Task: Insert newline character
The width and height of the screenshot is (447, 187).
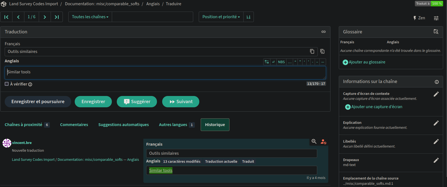Action: coord(273,62)
